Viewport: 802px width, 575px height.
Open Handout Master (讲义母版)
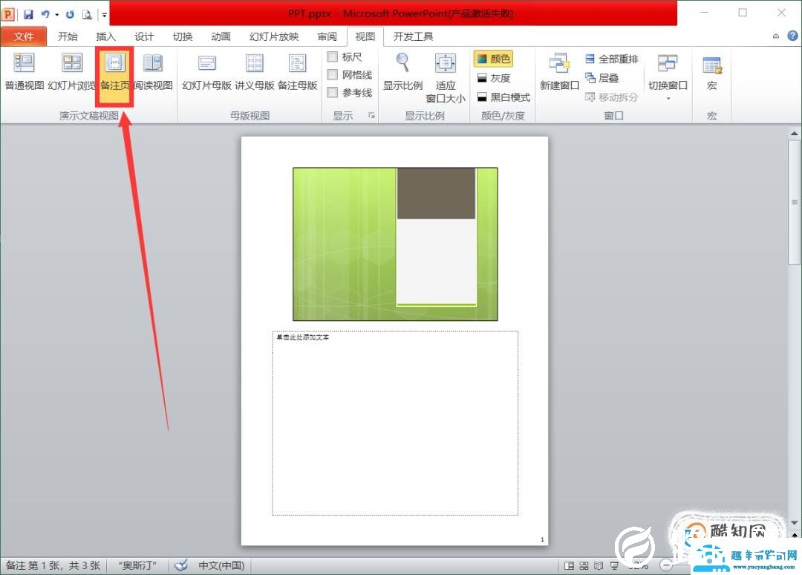point(255,72)
